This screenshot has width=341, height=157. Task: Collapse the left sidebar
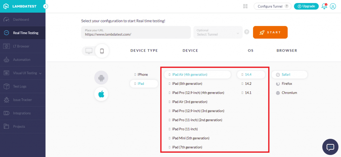coord(46,6)
